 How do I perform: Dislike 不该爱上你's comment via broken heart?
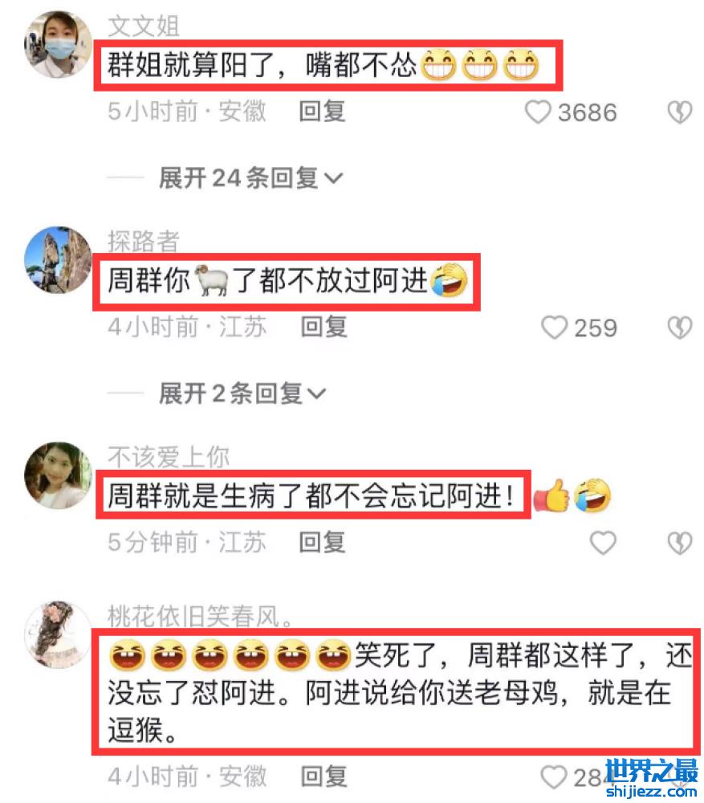pos(680,544)
